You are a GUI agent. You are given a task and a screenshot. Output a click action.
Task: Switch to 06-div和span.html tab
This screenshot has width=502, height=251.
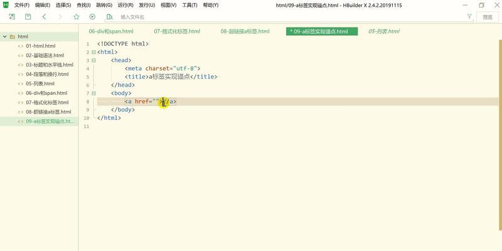click(x=111, y=31)
